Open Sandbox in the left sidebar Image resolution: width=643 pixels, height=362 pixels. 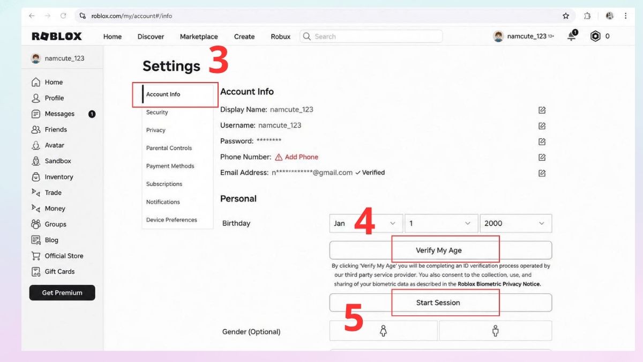pos(51,161)
